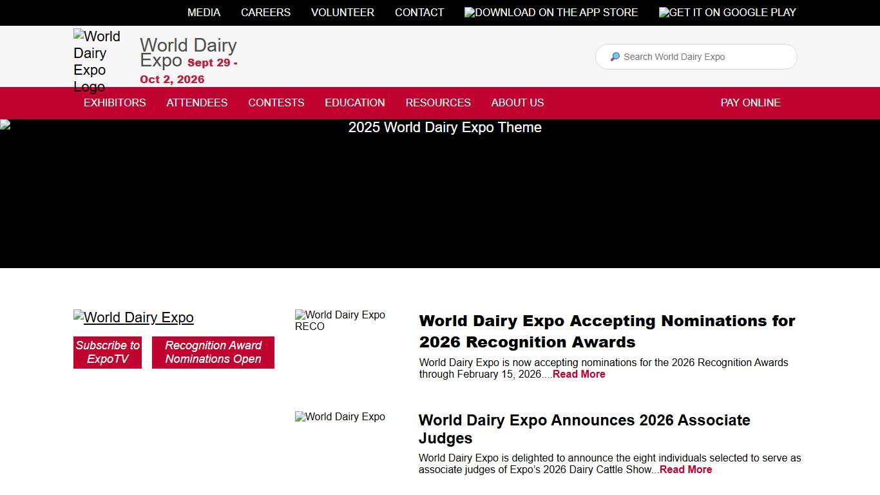Select the ABOUT US menu item
The image size is (880, 495).
pos(517,102)
